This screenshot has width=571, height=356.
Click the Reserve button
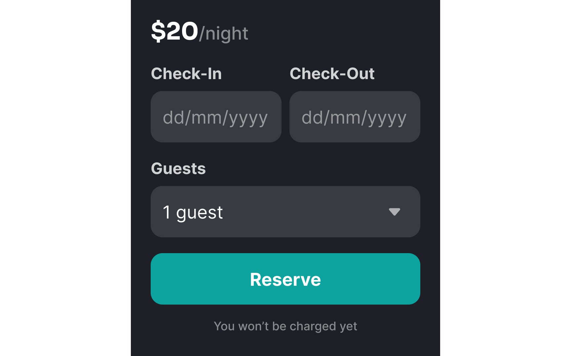point(285,279)
